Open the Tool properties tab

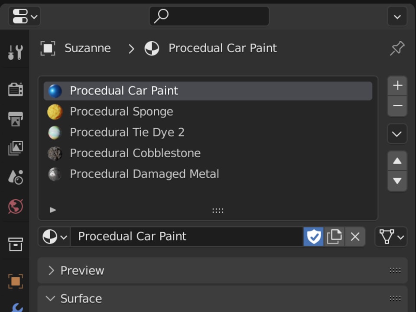15,52
